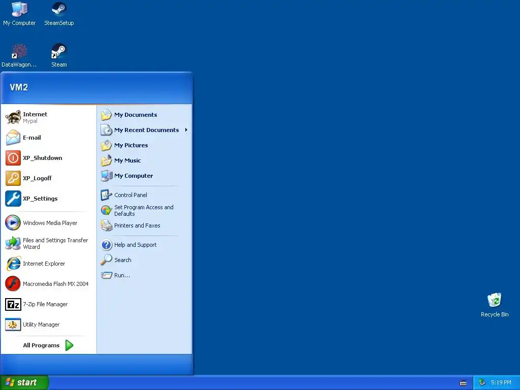The width and height of the screenshot is (520, 390).
Task: Click the on-screen keyboard tray icon
Action: (x=463, y=383)
